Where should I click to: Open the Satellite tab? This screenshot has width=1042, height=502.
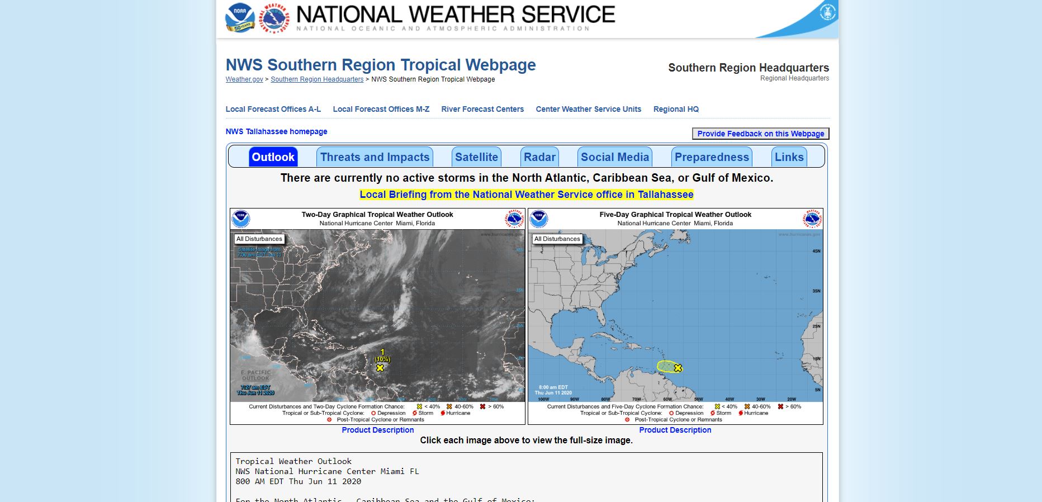click(476, 157)
